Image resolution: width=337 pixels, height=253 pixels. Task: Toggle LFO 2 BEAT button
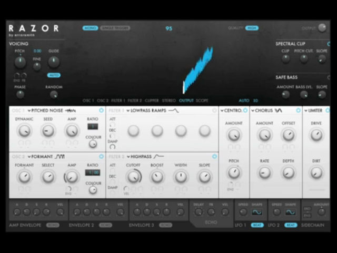[291, 225]
